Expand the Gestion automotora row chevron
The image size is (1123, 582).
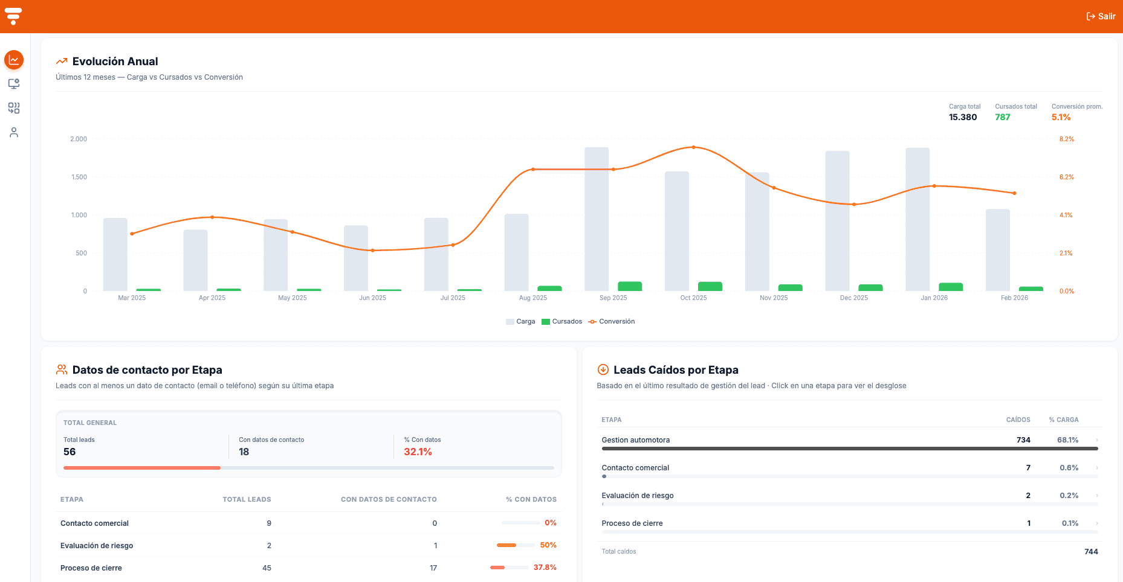pyautogui.click(x=1096, y=440)
